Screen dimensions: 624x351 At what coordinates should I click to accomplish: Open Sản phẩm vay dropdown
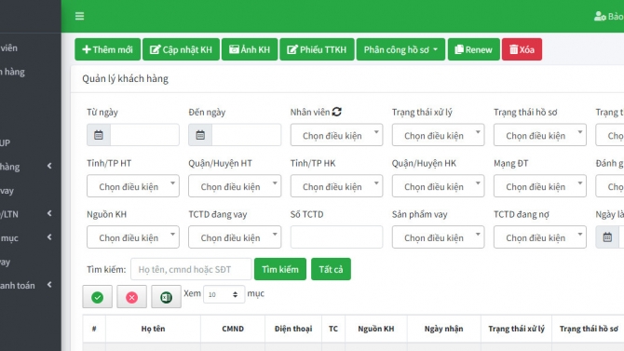(x=438, y=237)
